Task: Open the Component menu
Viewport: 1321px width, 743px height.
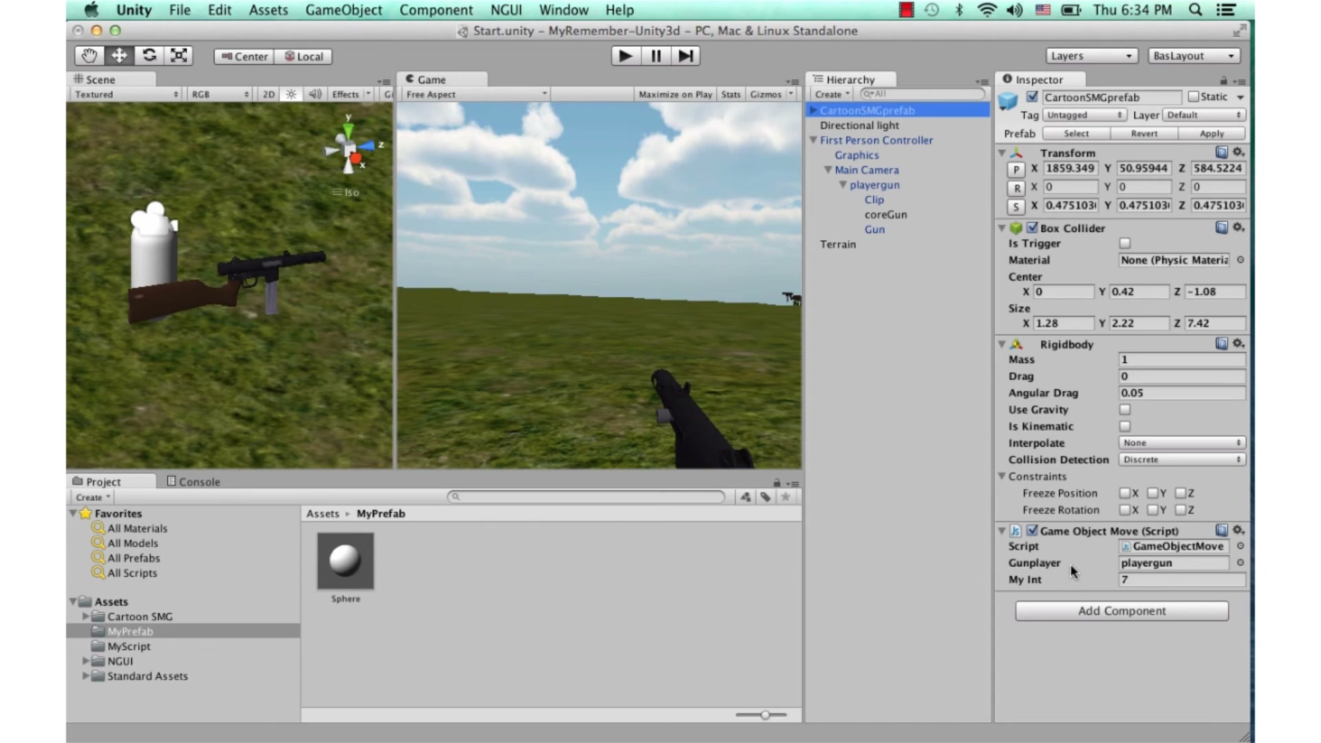Action: (x=436, y=10)
